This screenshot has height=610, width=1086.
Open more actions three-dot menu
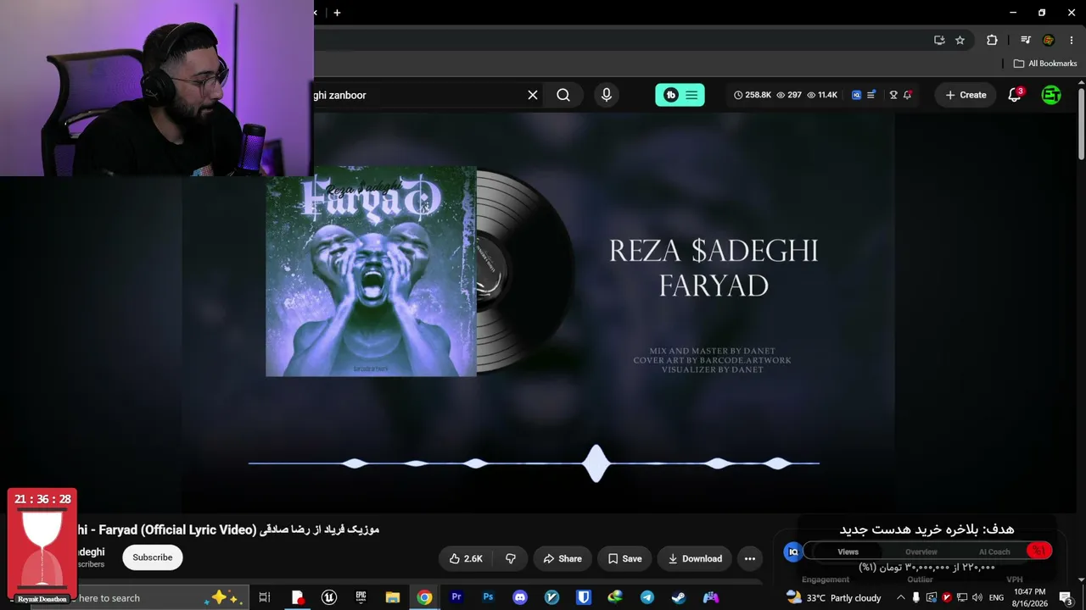[750, 558]
